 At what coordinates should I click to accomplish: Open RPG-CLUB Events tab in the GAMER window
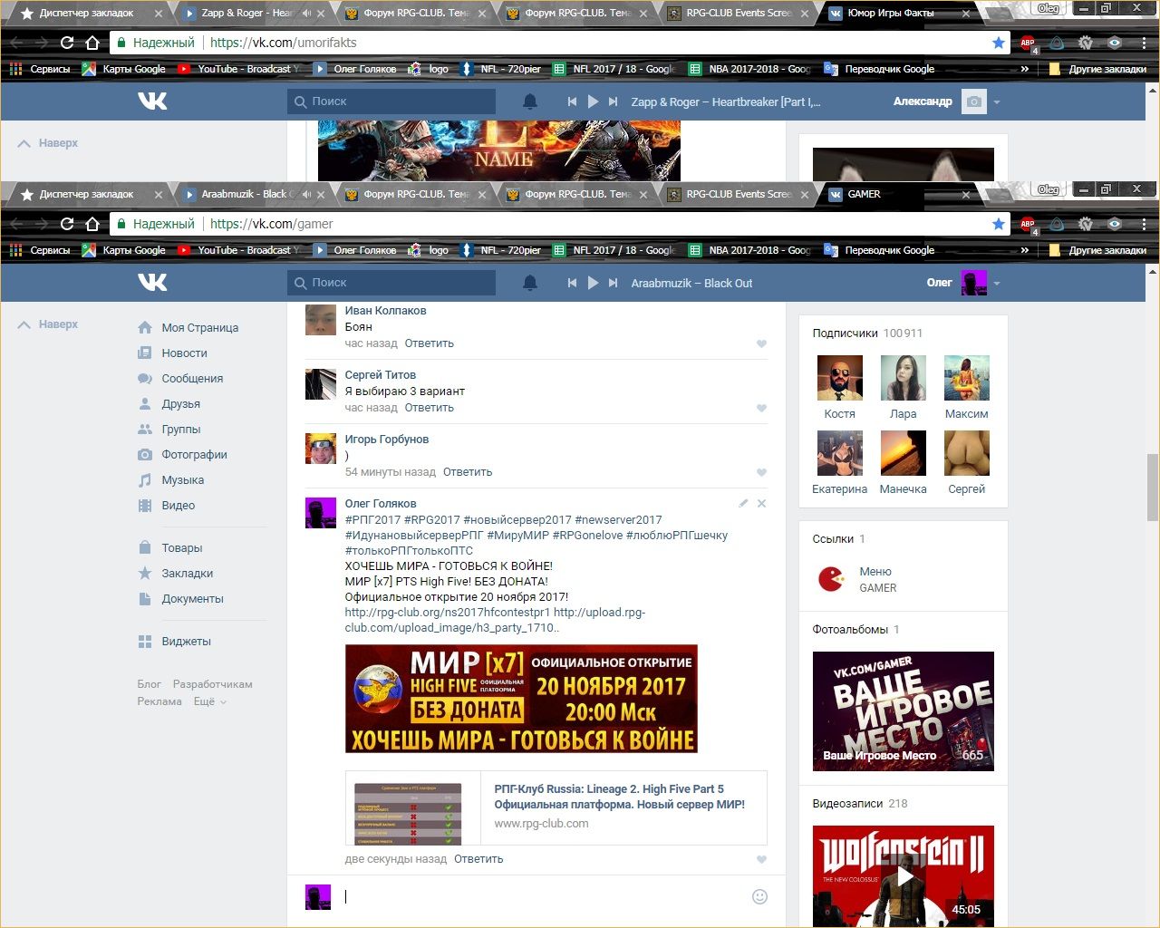pos(739,194)
